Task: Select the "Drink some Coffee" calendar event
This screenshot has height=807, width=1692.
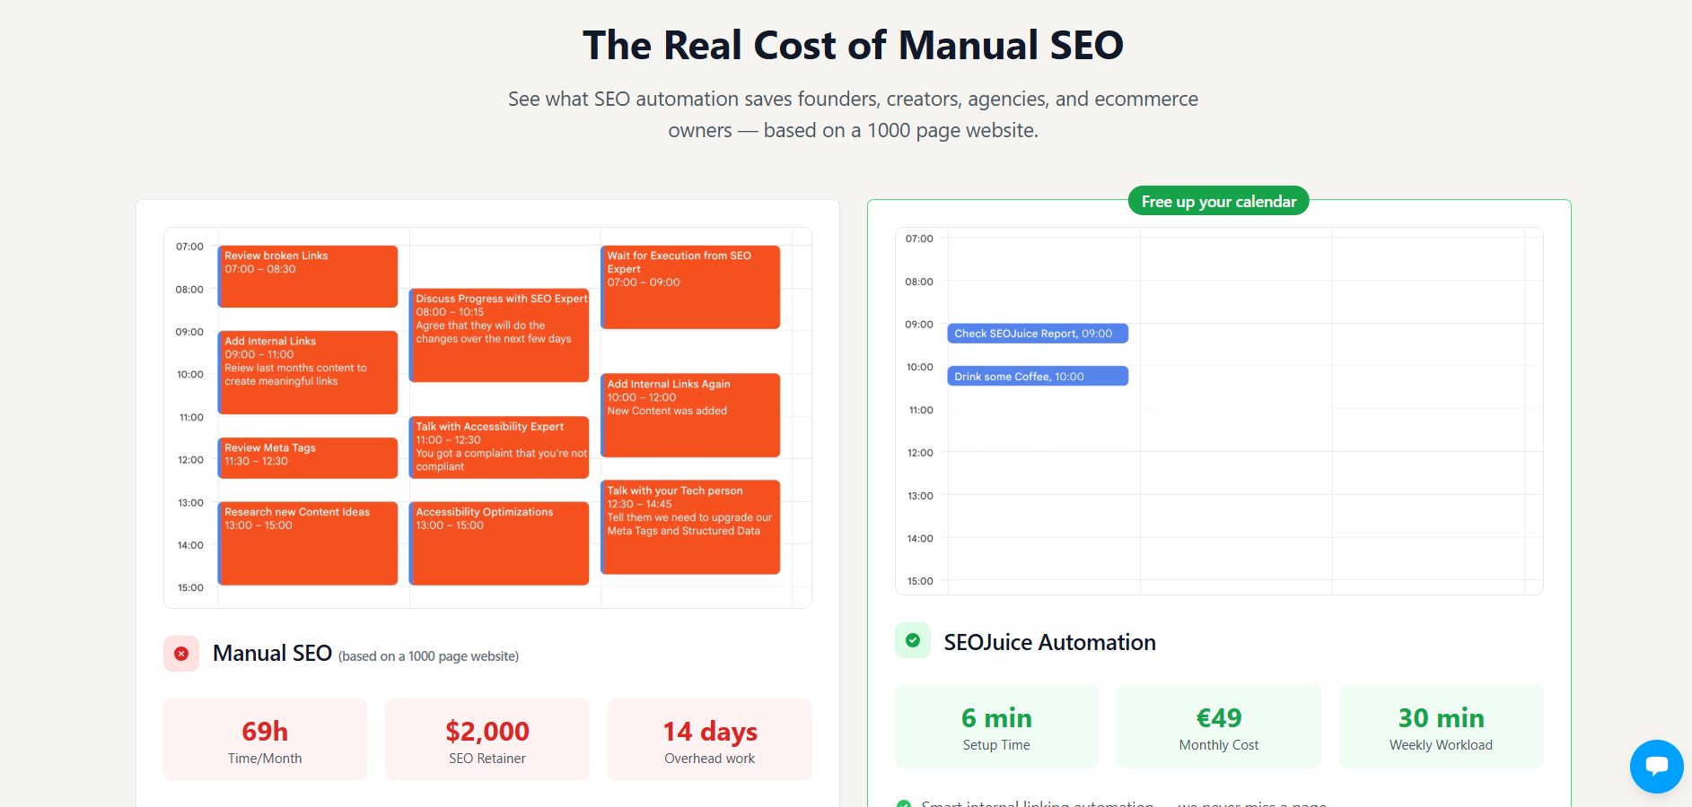Action: 1038,377
